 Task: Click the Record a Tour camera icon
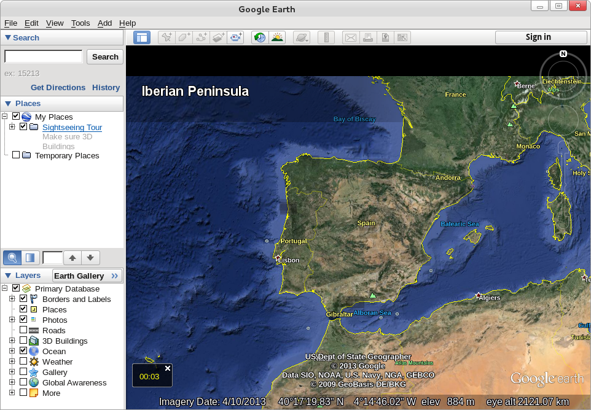click(236, 37)
